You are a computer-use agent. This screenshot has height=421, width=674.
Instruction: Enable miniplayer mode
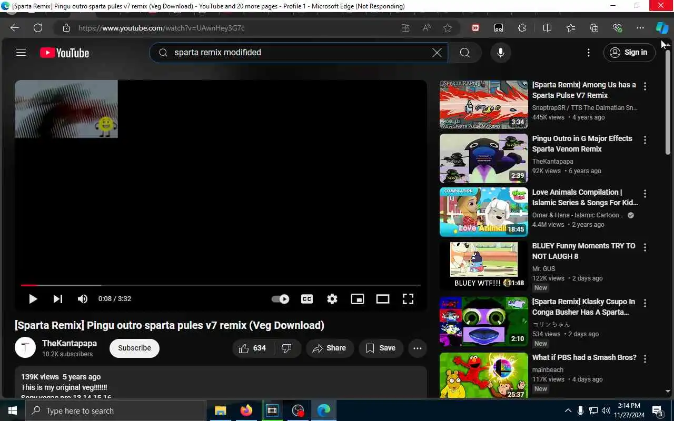pyautogui.click(x=358, y=299)
